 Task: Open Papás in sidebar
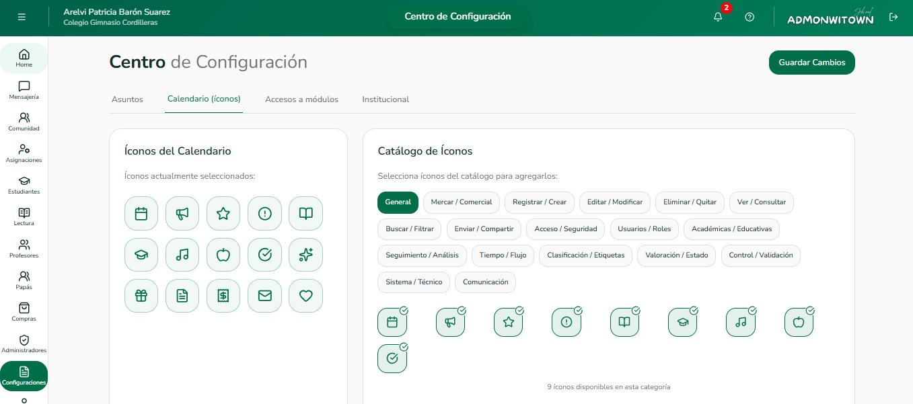[24, 280]
